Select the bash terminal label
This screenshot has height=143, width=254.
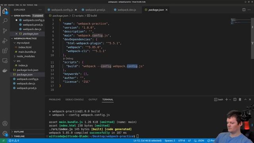(219, 99)
